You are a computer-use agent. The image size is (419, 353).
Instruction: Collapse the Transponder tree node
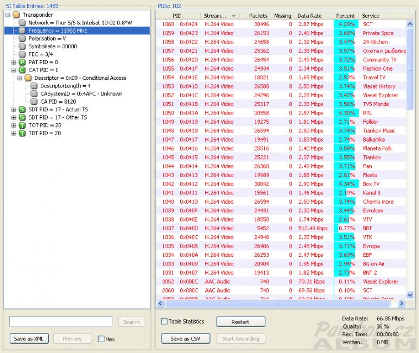point(8,15)
